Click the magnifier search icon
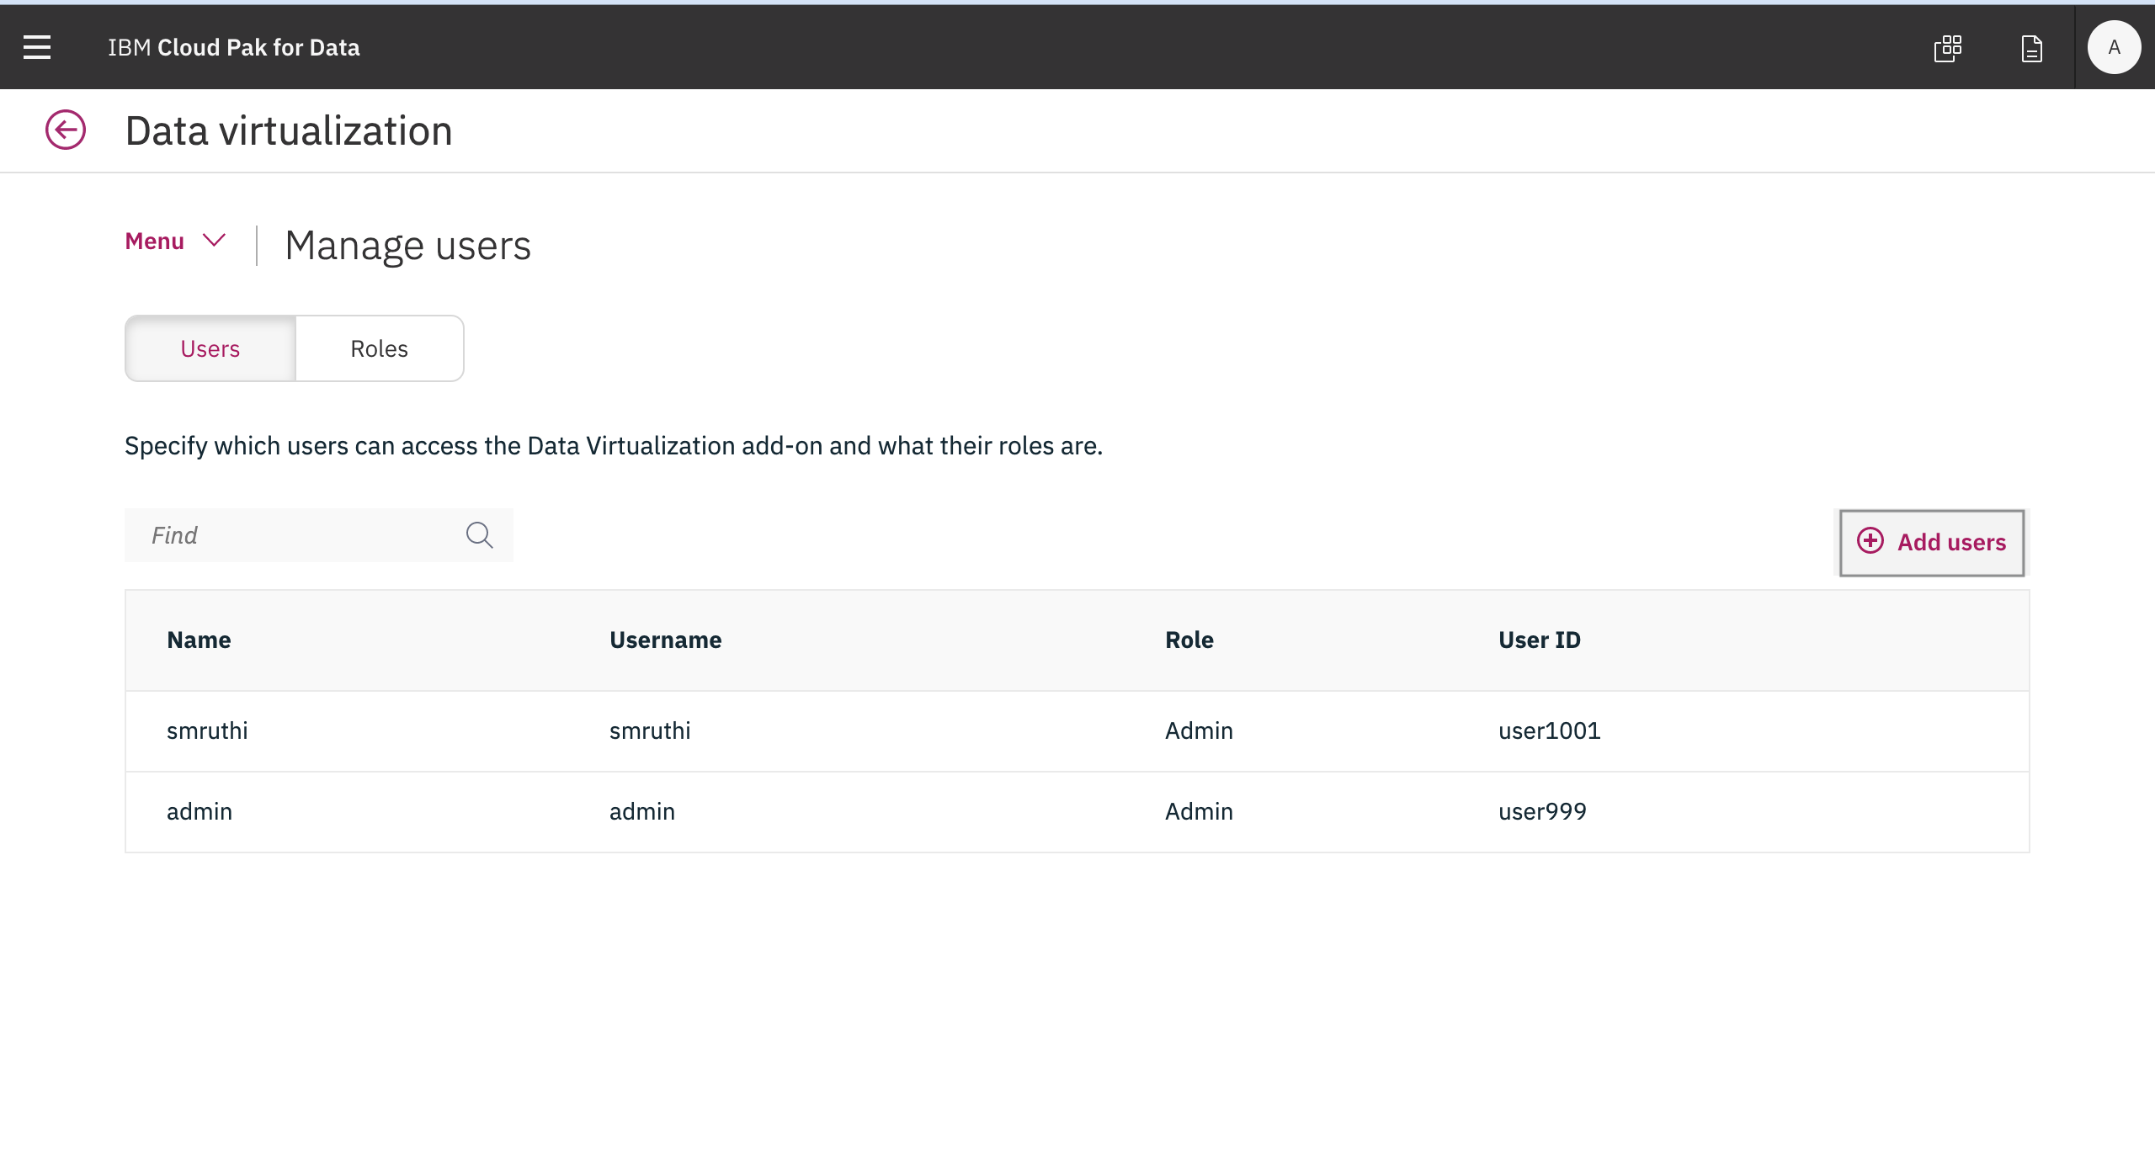The image size is (2155, 1163). pyautogui.click(x=479, y=535)
